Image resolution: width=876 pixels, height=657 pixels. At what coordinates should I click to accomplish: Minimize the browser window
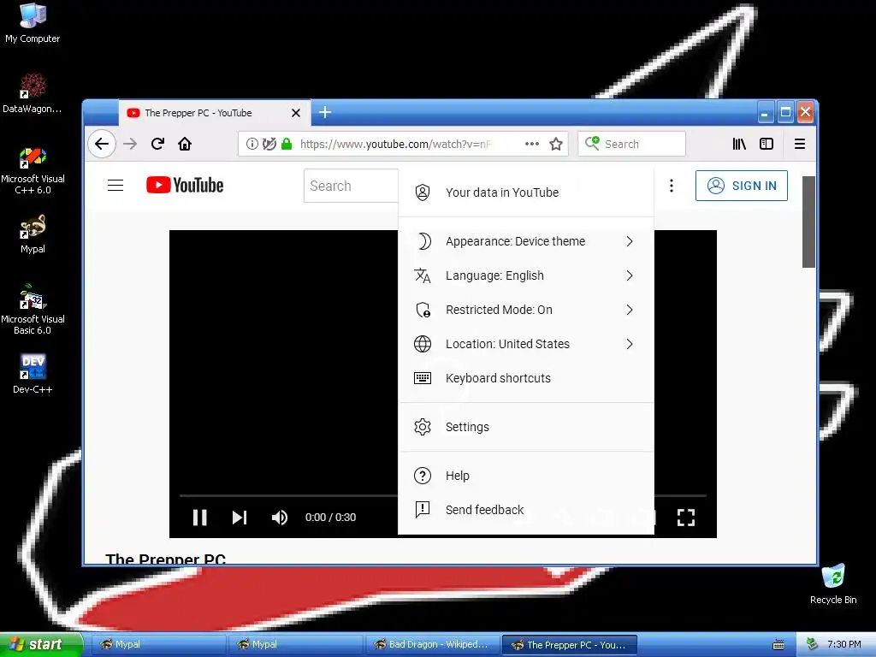click(x=765, y=113)
